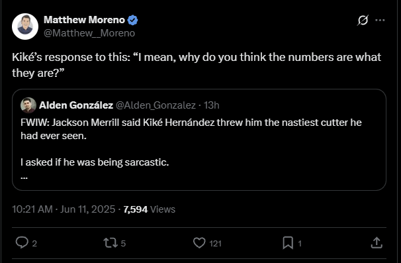401x263 pixels.
Task: Click the 7,594 Views count
Action: [x=150, y=209]
